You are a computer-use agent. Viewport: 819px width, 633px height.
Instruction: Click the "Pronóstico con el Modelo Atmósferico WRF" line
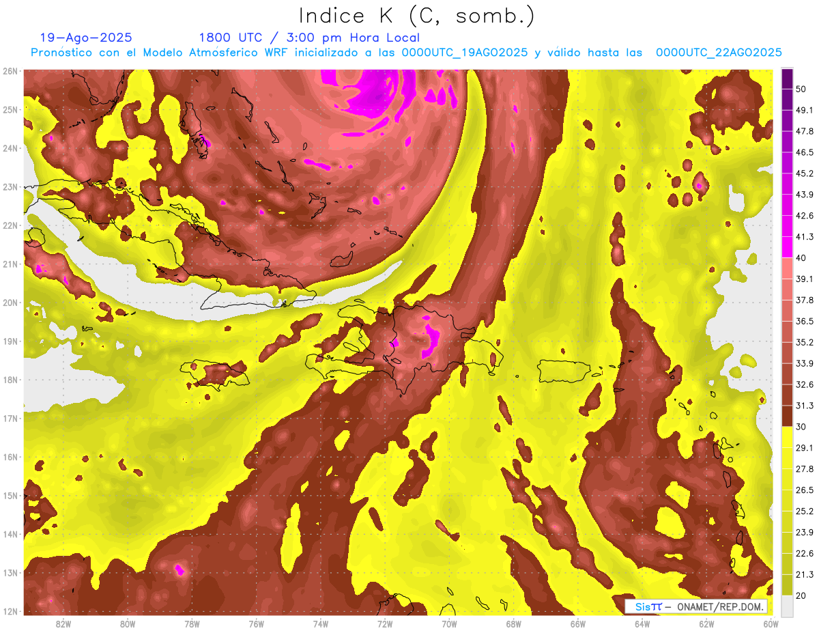tap(406, 53)
